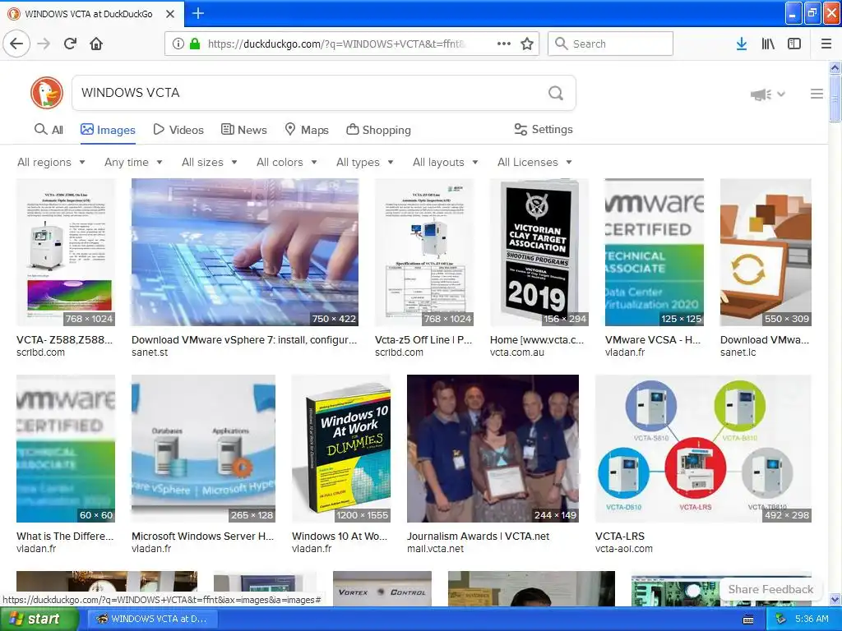Switch to the All results tab
The image size is (842, 631).
49,130
